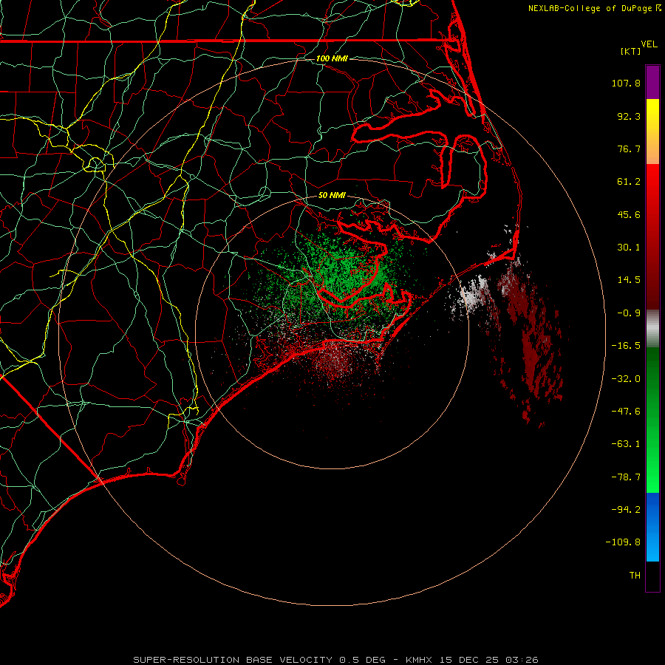Viewport: 665px width, 665px height.
Task: Select the -32.0 velocity scale value
Action: coord(626,379)
